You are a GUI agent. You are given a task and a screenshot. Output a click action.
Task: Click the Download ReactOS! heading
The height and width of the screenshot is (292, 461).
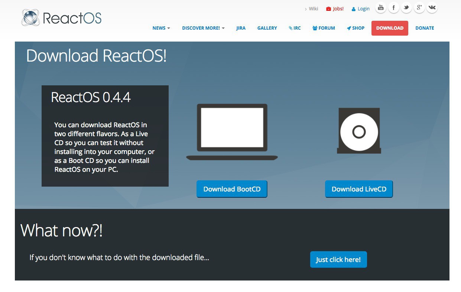(96, 56)
